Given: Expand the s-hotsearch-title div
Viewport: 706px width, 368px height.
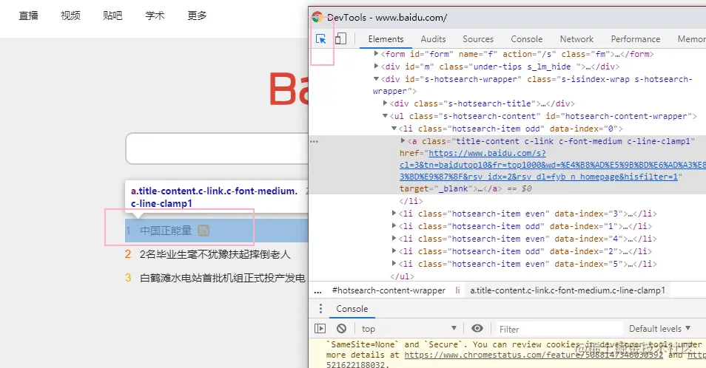Looking at the screenshot, I should [x=386, y=103].
